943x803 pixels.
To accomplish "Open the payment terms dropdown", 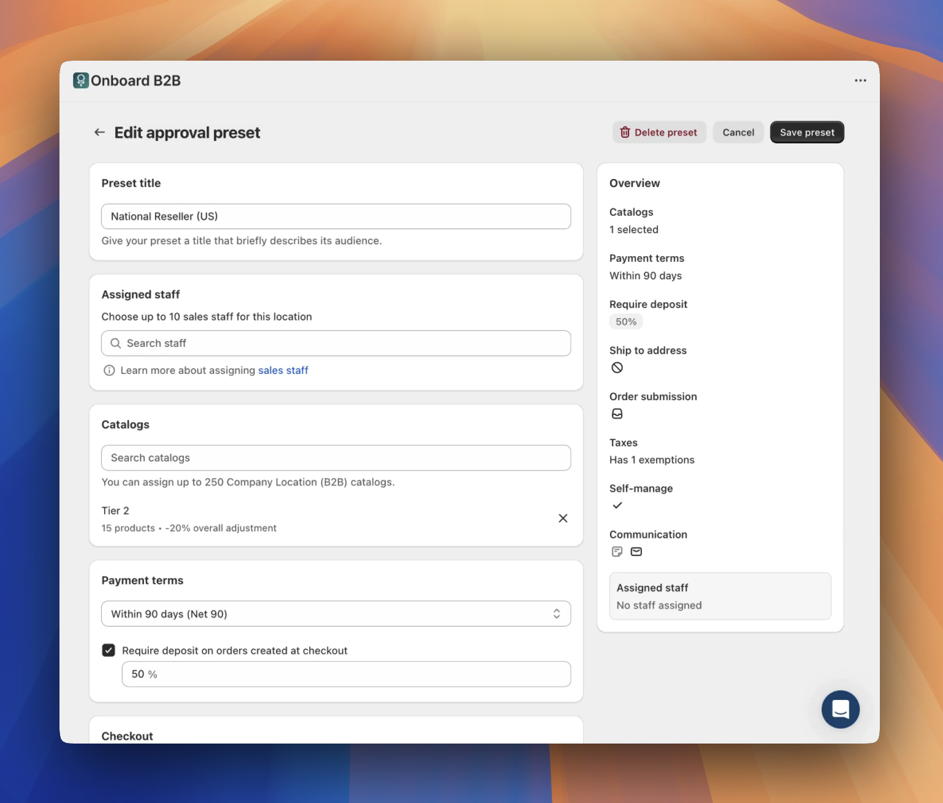I will click(x=336, y=614).
